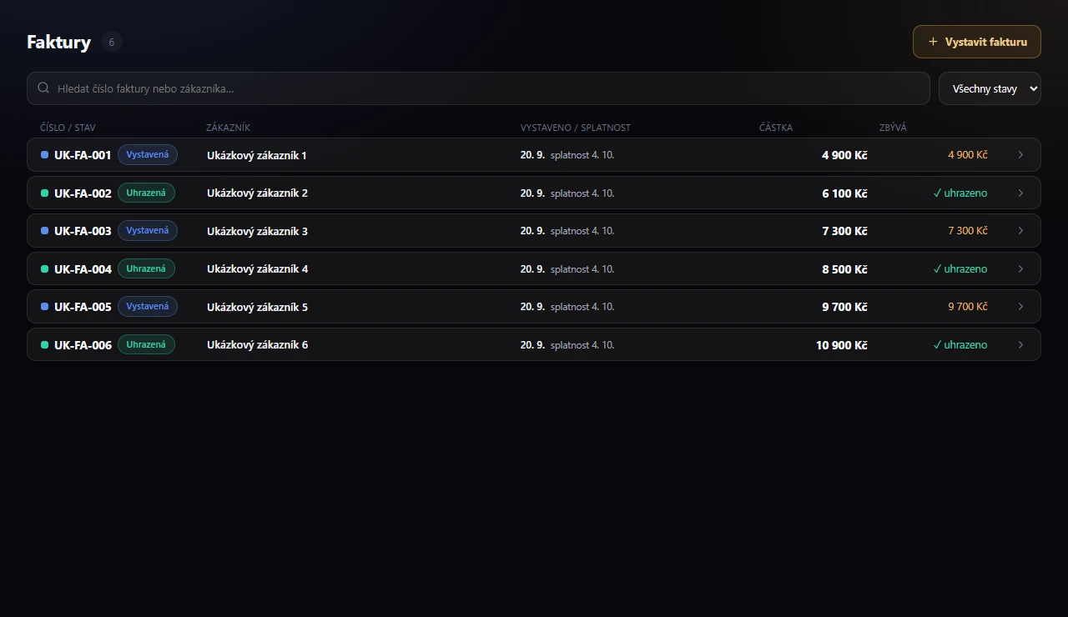Click the Vystavená badge on UK-FA-001
1068x617 pixels.
pyautogui.click(x=148, y=155)
